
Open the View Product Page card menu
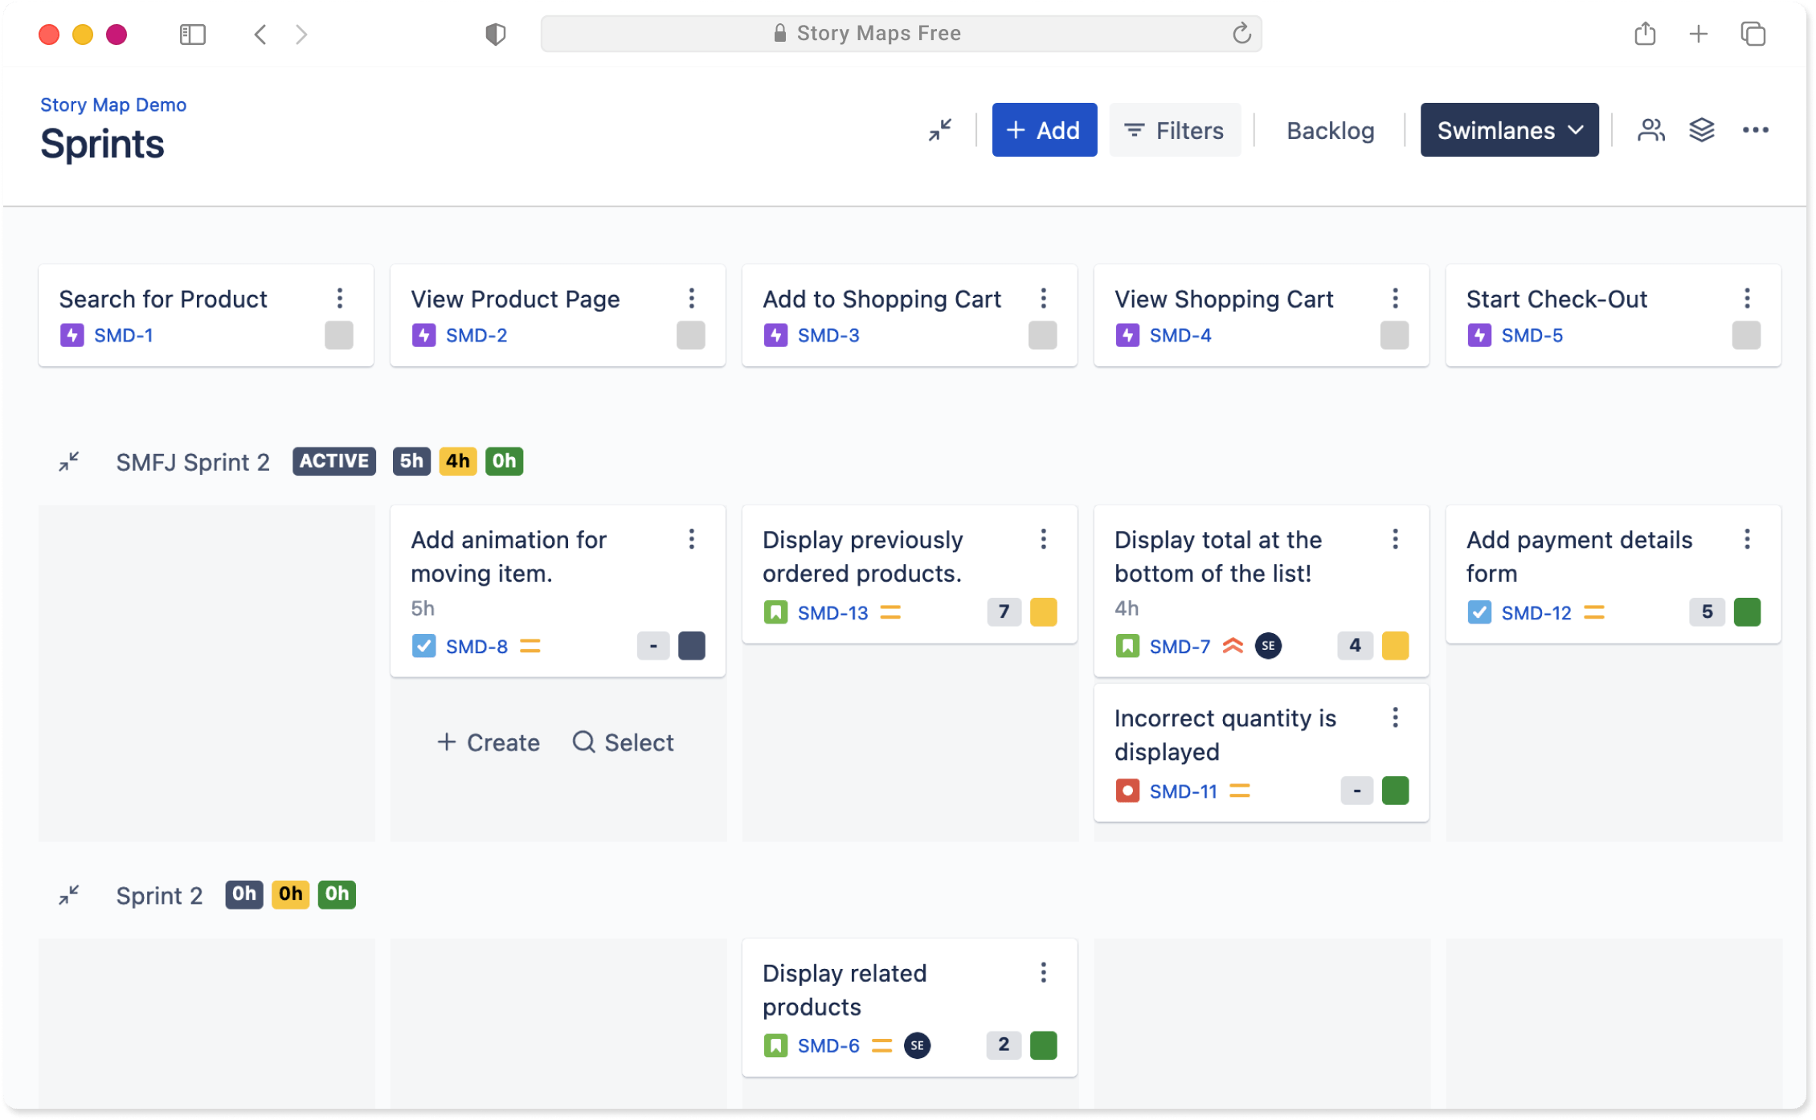[692, 299]
